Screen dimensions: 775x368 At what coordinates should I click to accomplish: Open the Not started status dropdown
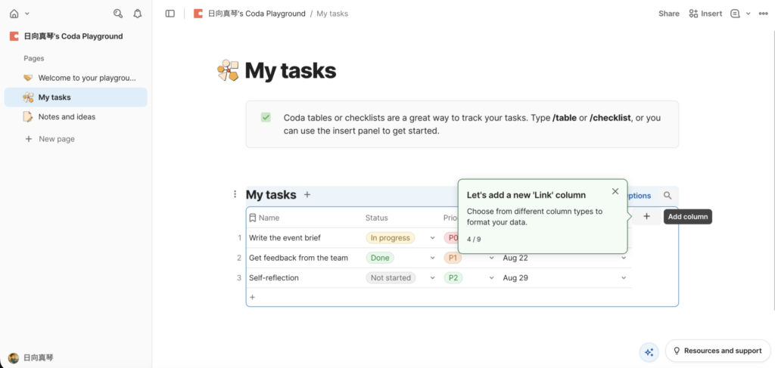[431, 278]
